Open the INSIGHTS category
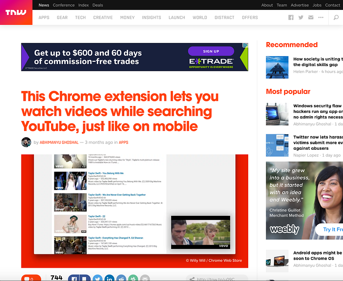Image resolution: width=343 pixels, height=281 pixels. [151, 18]
